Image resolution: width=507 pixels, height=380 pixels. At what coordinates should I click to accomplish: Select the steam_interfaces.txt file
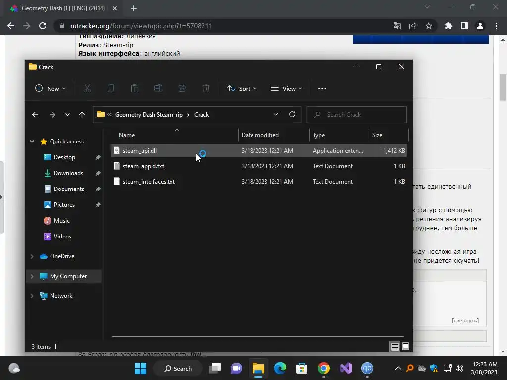click(258, 182)
